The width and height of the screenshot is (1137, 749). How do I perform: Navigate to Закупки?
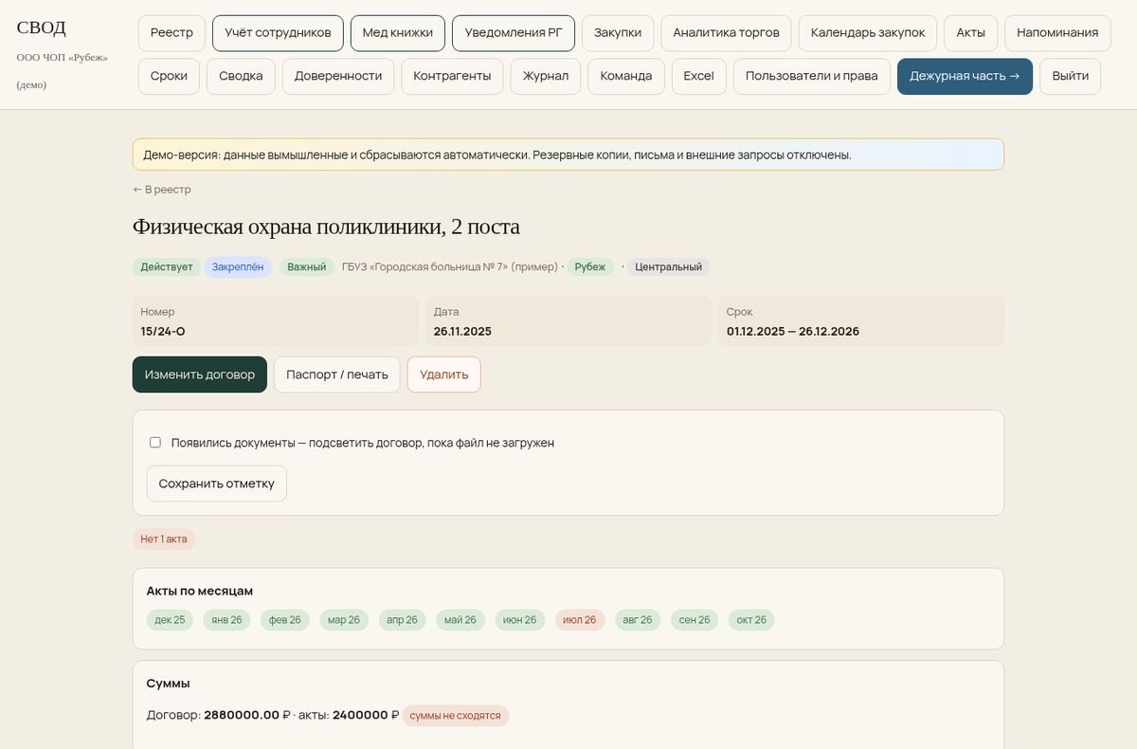618,33
